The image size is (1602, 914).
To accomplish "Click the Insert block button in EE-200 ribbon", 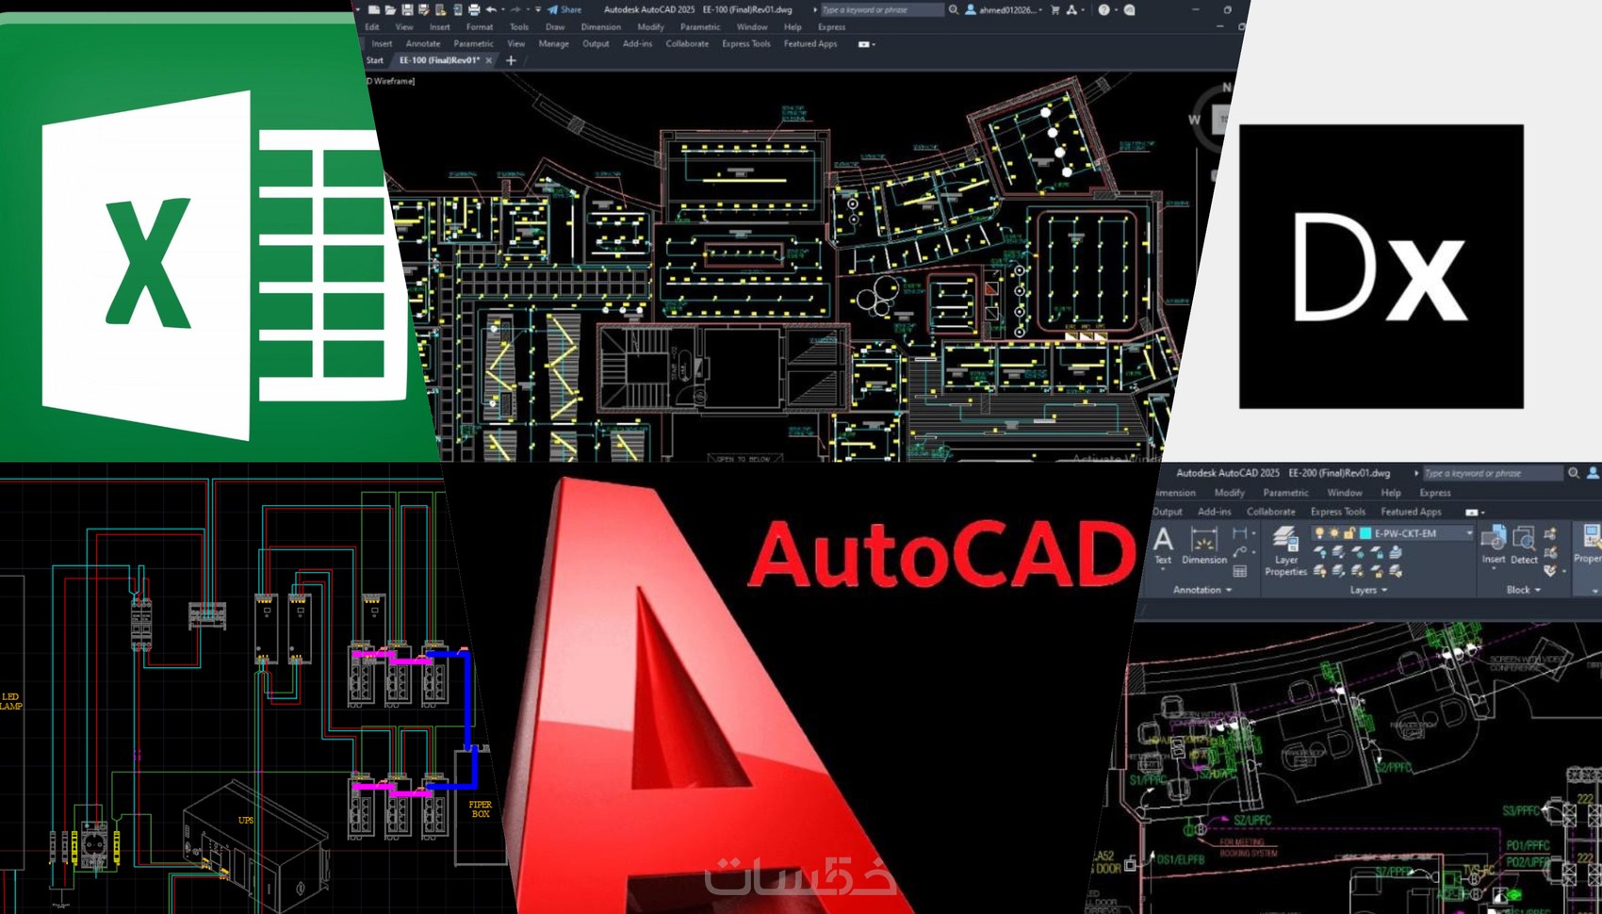I will click(1494, 546).
